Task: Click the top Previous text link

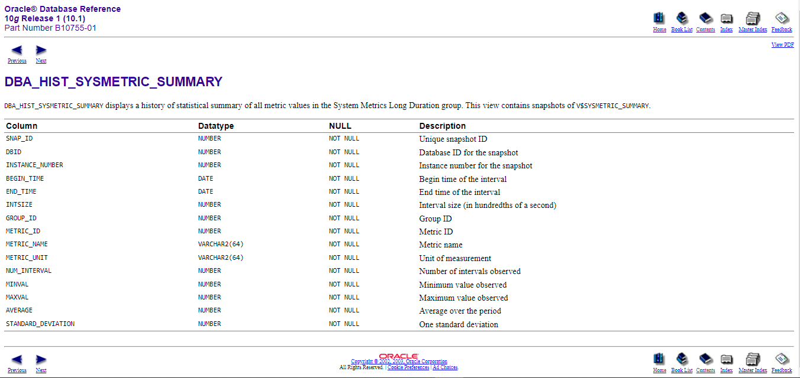Action: click(17, 61)
